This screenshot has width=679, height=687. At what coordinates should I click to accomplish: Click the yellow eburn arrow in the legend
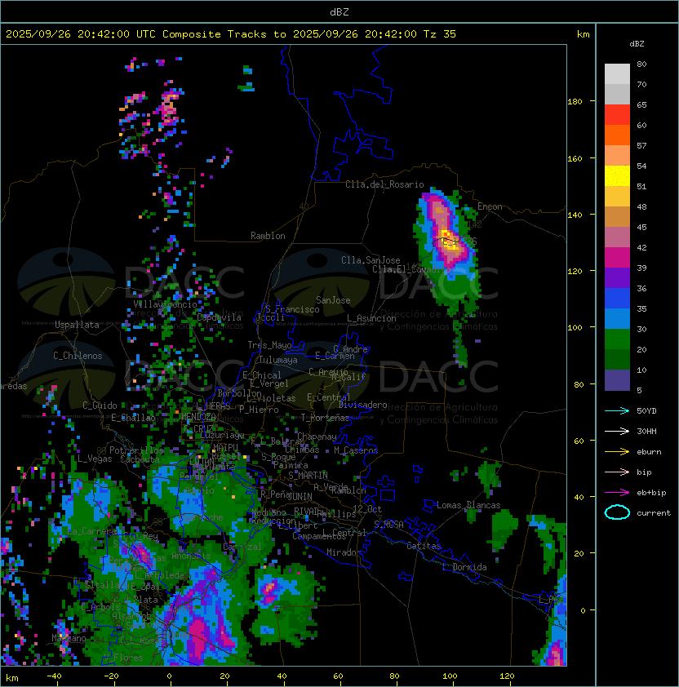[x=617, y=452]
